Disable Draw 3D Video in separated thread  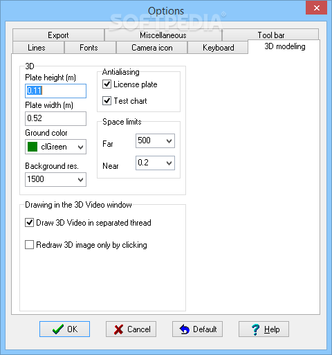coord(29,223)
